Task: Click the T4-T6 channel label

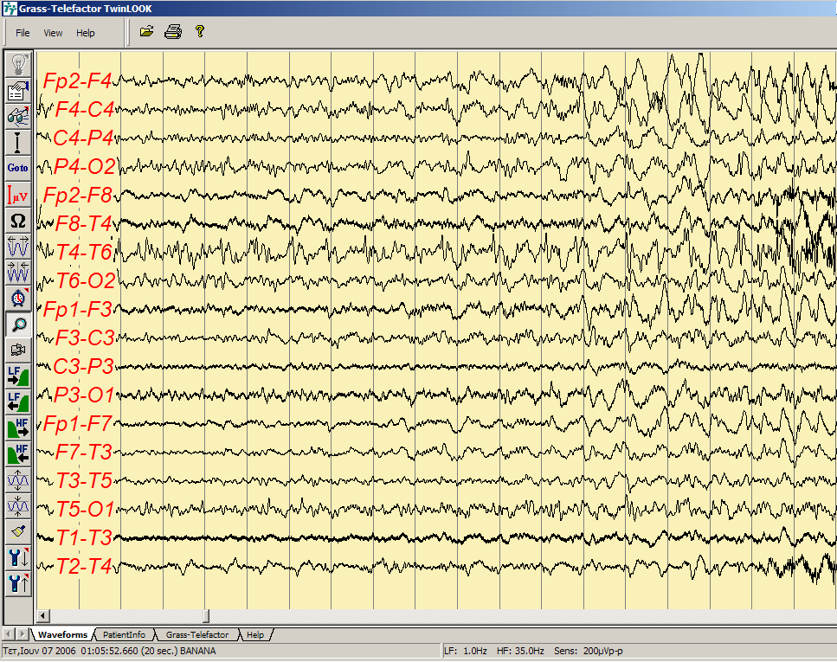Action: coord(84,252)
